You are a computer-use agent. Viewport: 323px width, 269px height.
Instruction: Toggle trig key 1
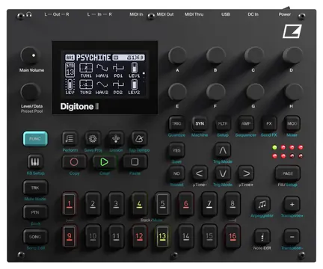click(70, 204)
